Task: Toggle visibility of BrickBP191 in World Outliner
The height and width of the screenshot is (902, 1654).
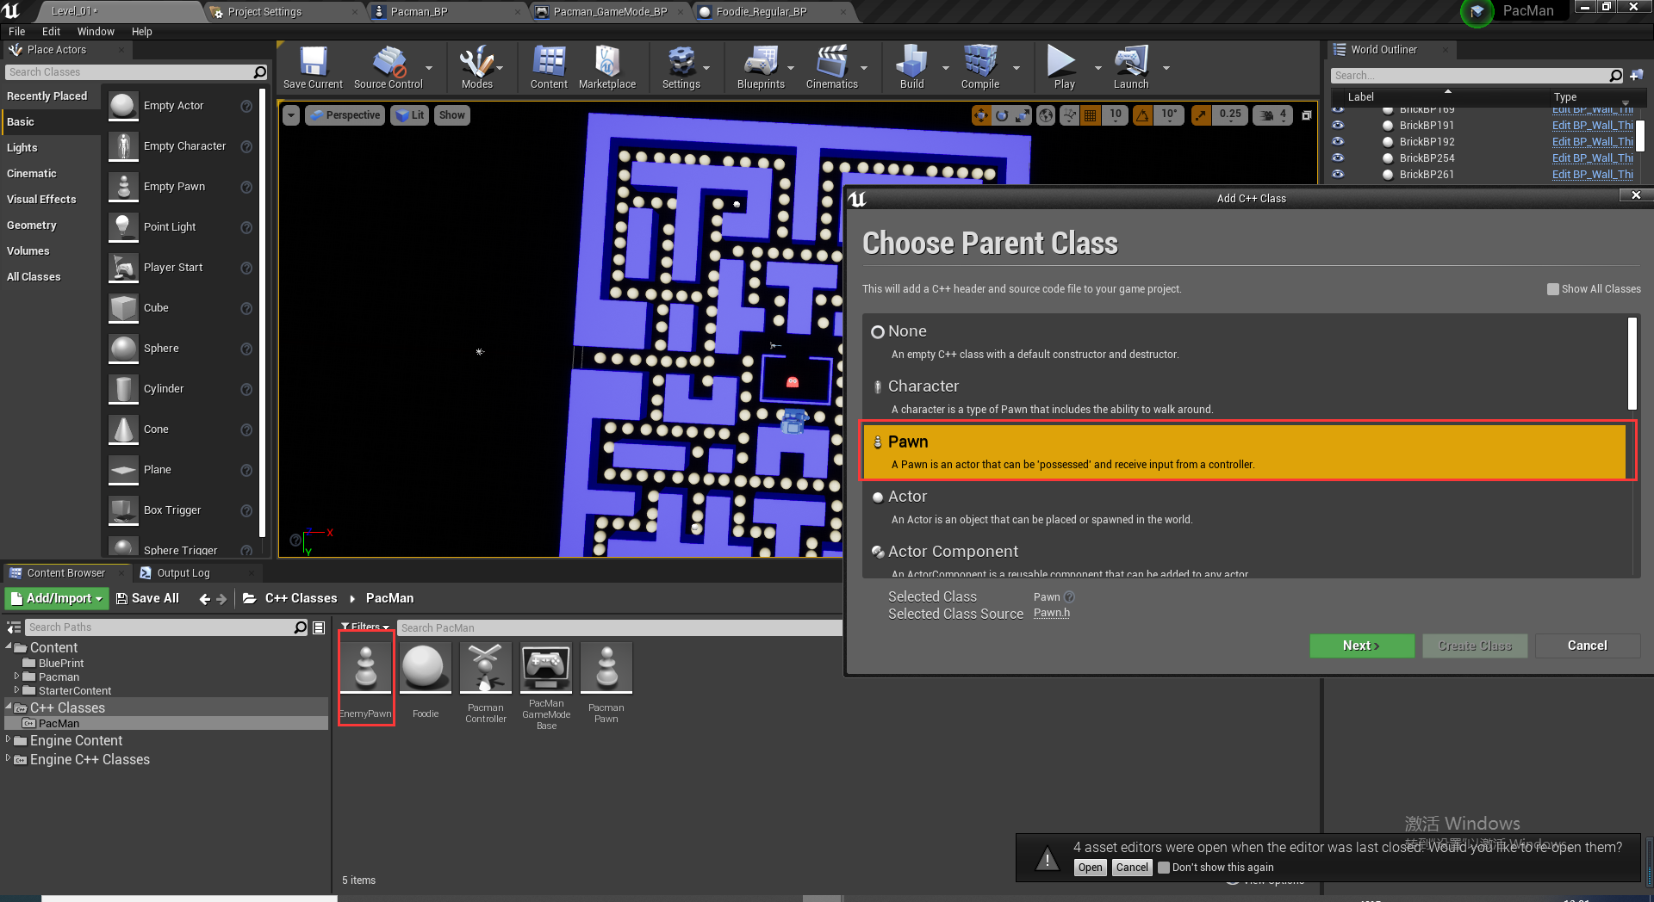Action: coord(1338,125)
